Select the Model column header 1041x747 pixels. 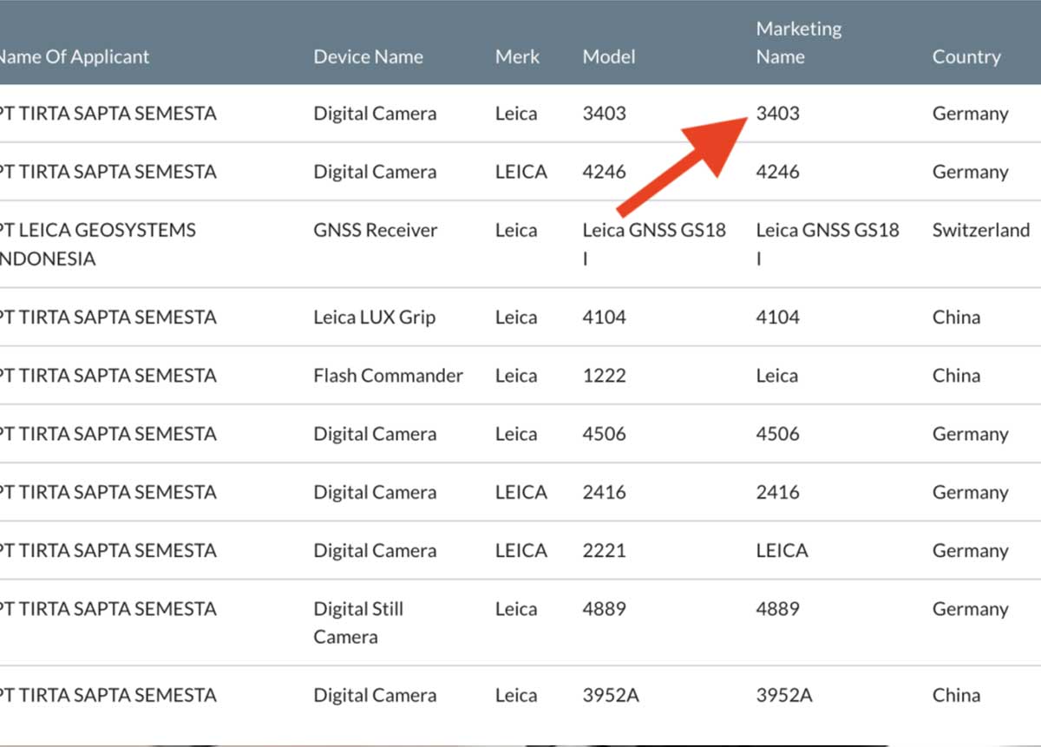608,57
